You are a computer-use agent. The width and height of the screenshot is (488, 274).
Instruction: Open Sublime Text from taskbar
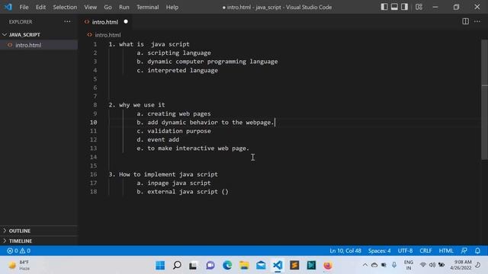(x=294, y=266)
